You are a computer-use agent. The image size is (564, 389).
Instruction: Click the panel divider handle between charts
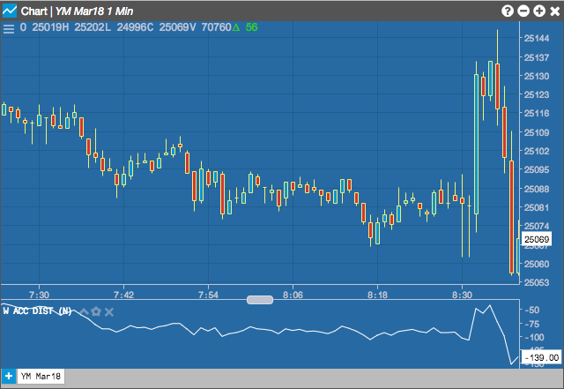pyautogui.click(x=260, y=300)
